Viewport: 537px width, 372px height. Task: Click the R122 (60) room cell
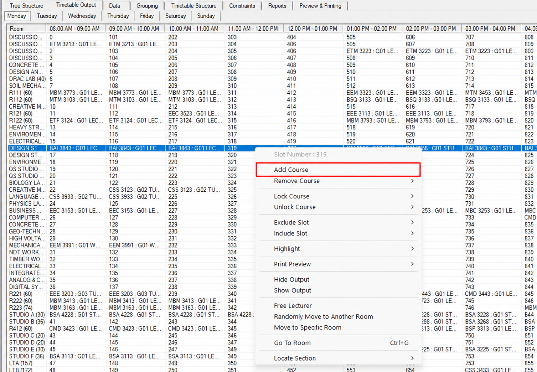click(27, 120)
